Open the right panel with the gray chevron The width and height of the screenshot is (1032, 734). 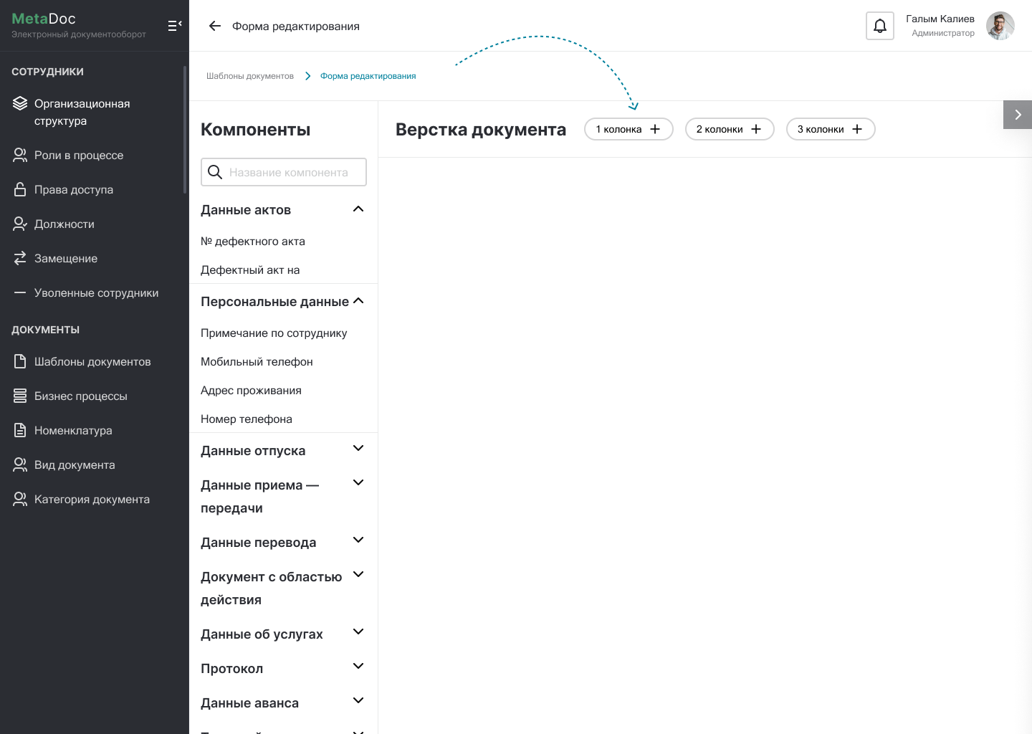[1017, 115]
